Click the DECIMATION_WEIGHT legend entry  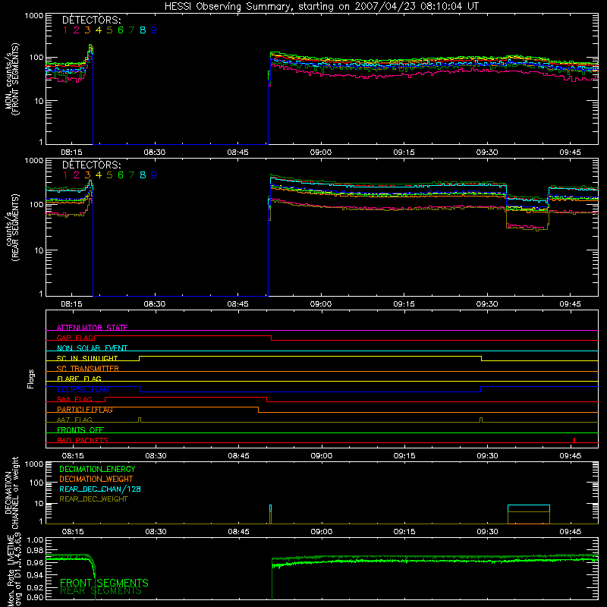(96, 480)
